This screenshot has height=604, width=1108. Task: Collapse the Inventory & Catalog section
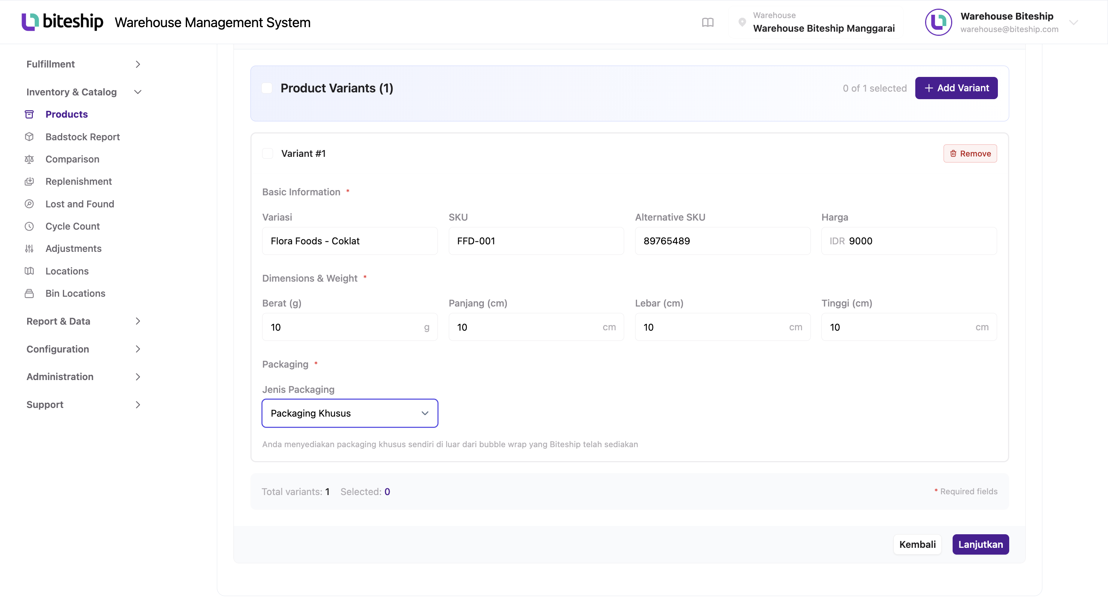[84, 92]
